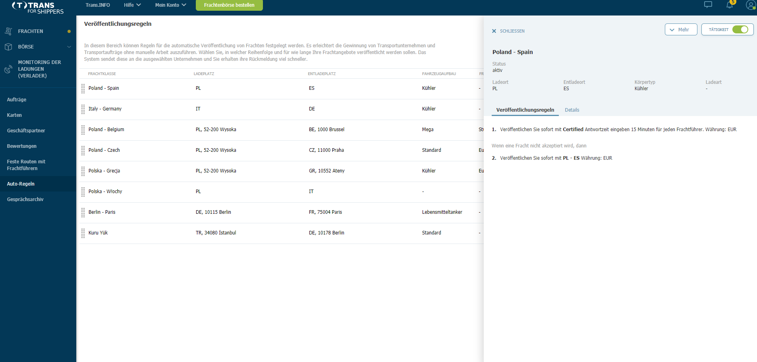This screenshot has height=362, width=757.
Task: Expand the Hilfe menu
Action: pos(132,5)
